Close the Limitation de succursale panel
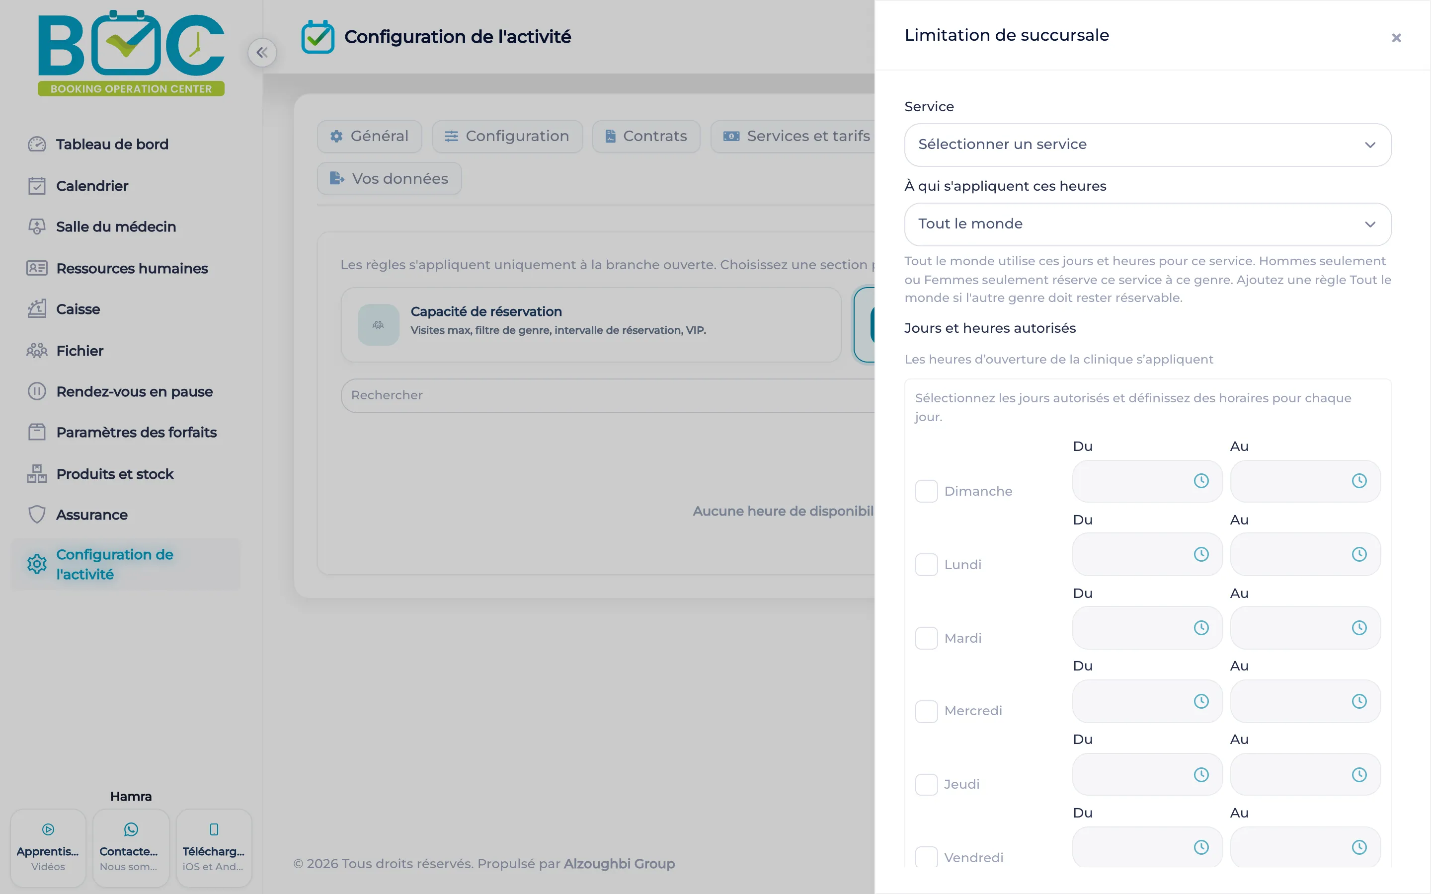 pos(1396,38)
